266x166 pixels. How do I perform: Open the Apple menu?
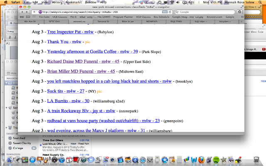tap(6, 2)
